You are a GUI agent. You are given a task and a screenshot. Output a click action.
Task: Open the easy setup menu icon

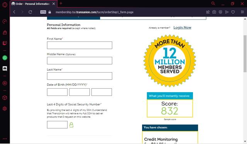(x=242, y=12)
